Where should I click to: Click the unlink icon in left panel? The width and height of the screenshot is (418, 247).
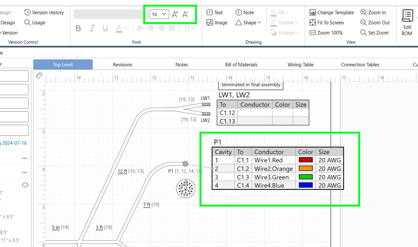[x=25, y=185]
